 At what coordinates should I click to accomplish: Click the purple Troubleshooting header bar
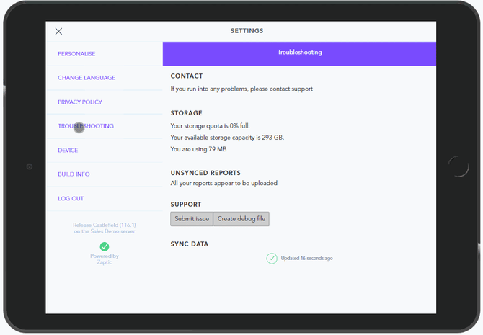pyautogui.click(x=299, y=53)
